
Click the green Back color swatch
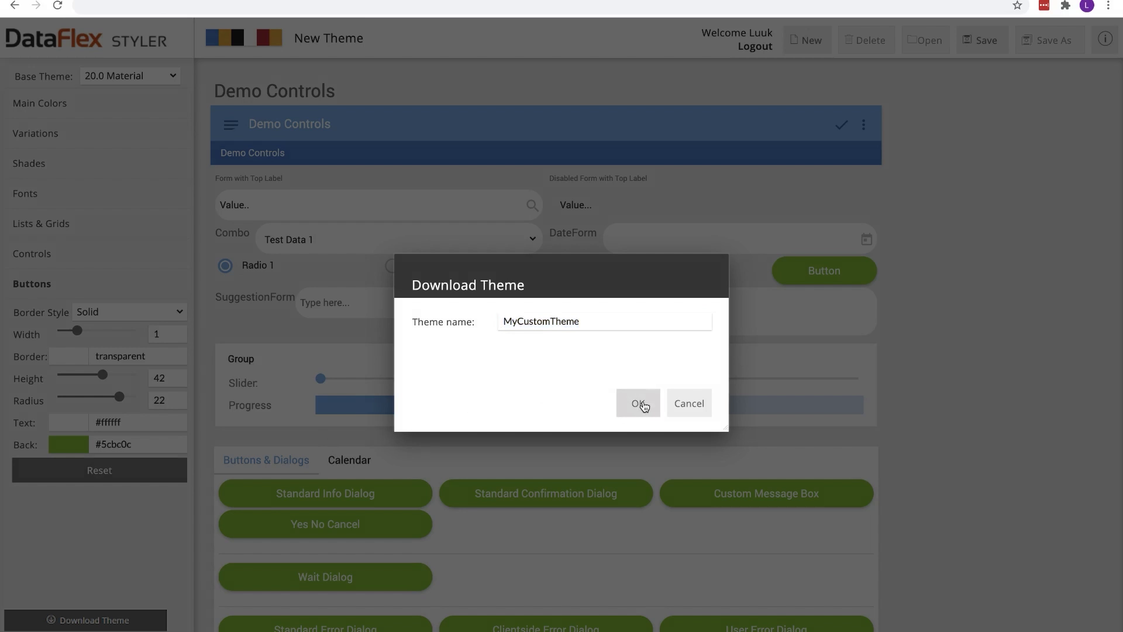[68, 445]
